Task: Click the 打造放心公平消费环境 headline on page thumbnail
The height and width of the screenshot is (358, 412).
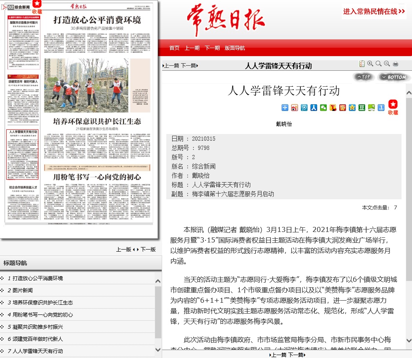Action: (97, 20)
